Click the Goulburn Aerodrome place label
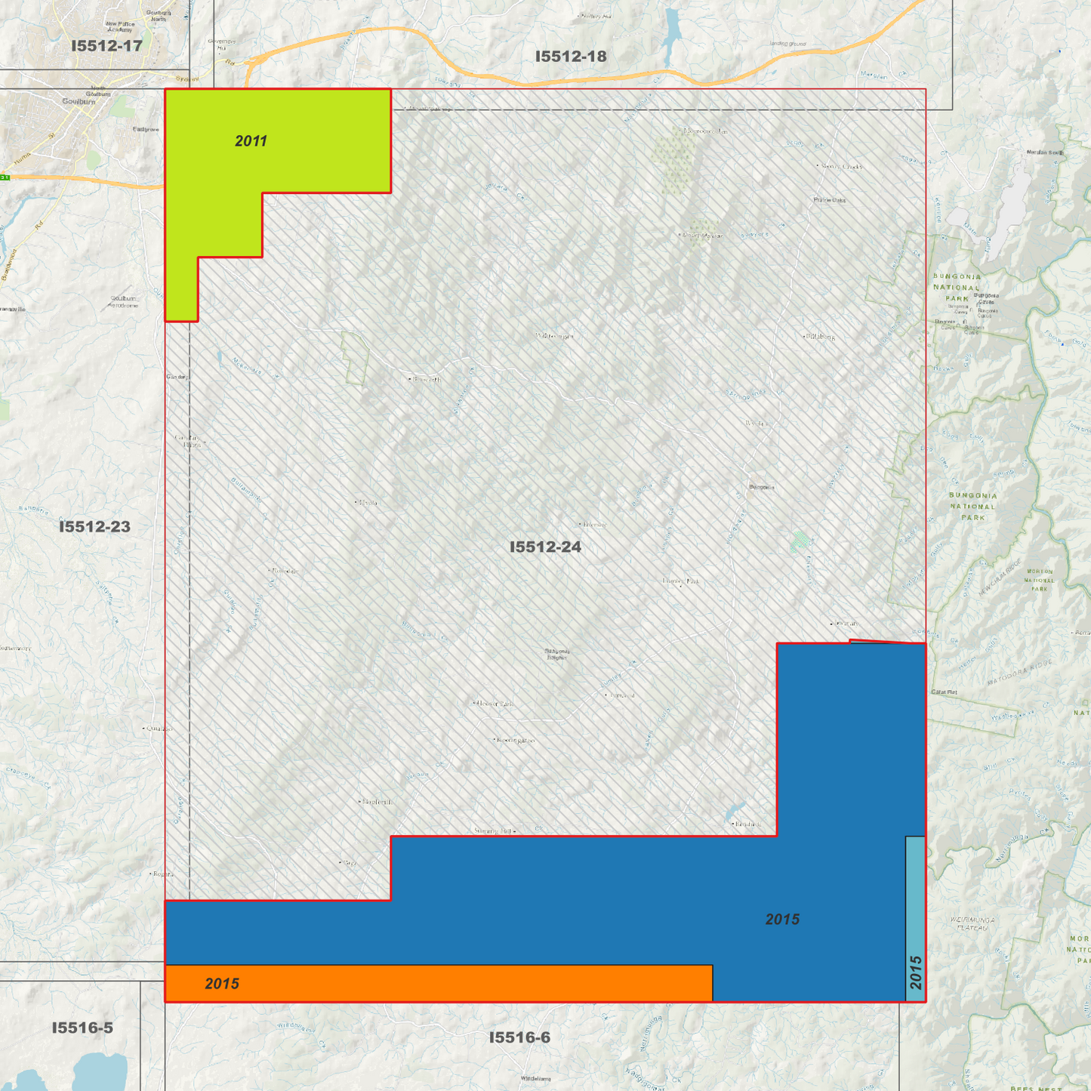Viewport: 1091px width, 1091px height. (123, 302)
